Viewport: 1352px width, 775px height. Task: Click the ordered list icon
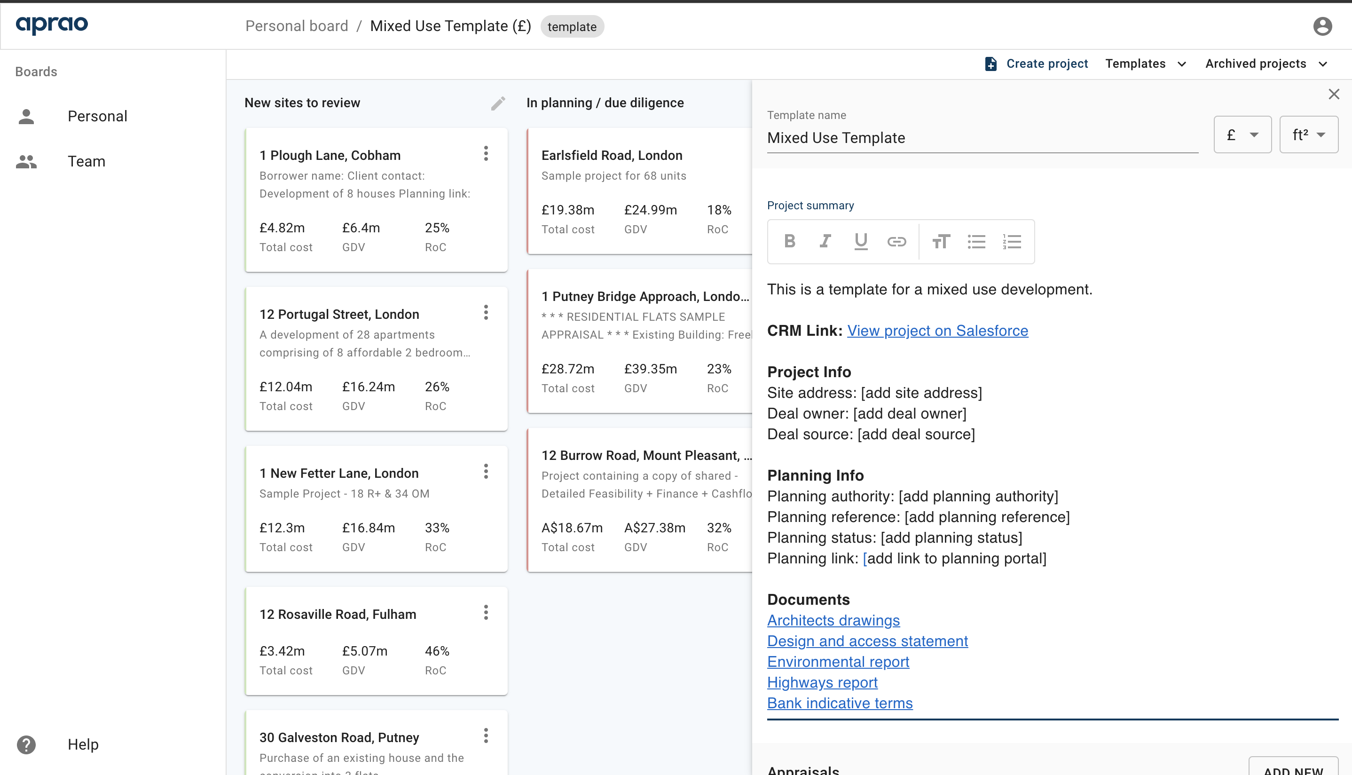click(1011, 242)
